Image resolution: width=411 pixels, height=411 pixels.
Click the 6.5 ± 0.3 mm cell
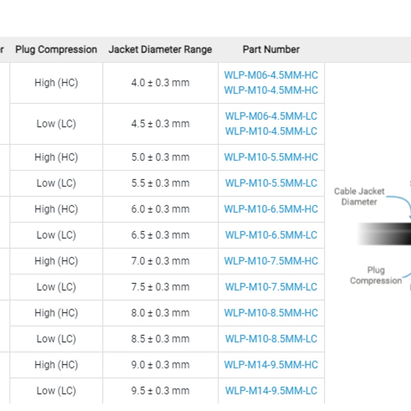pyautogui.click(x=160, y=235)
